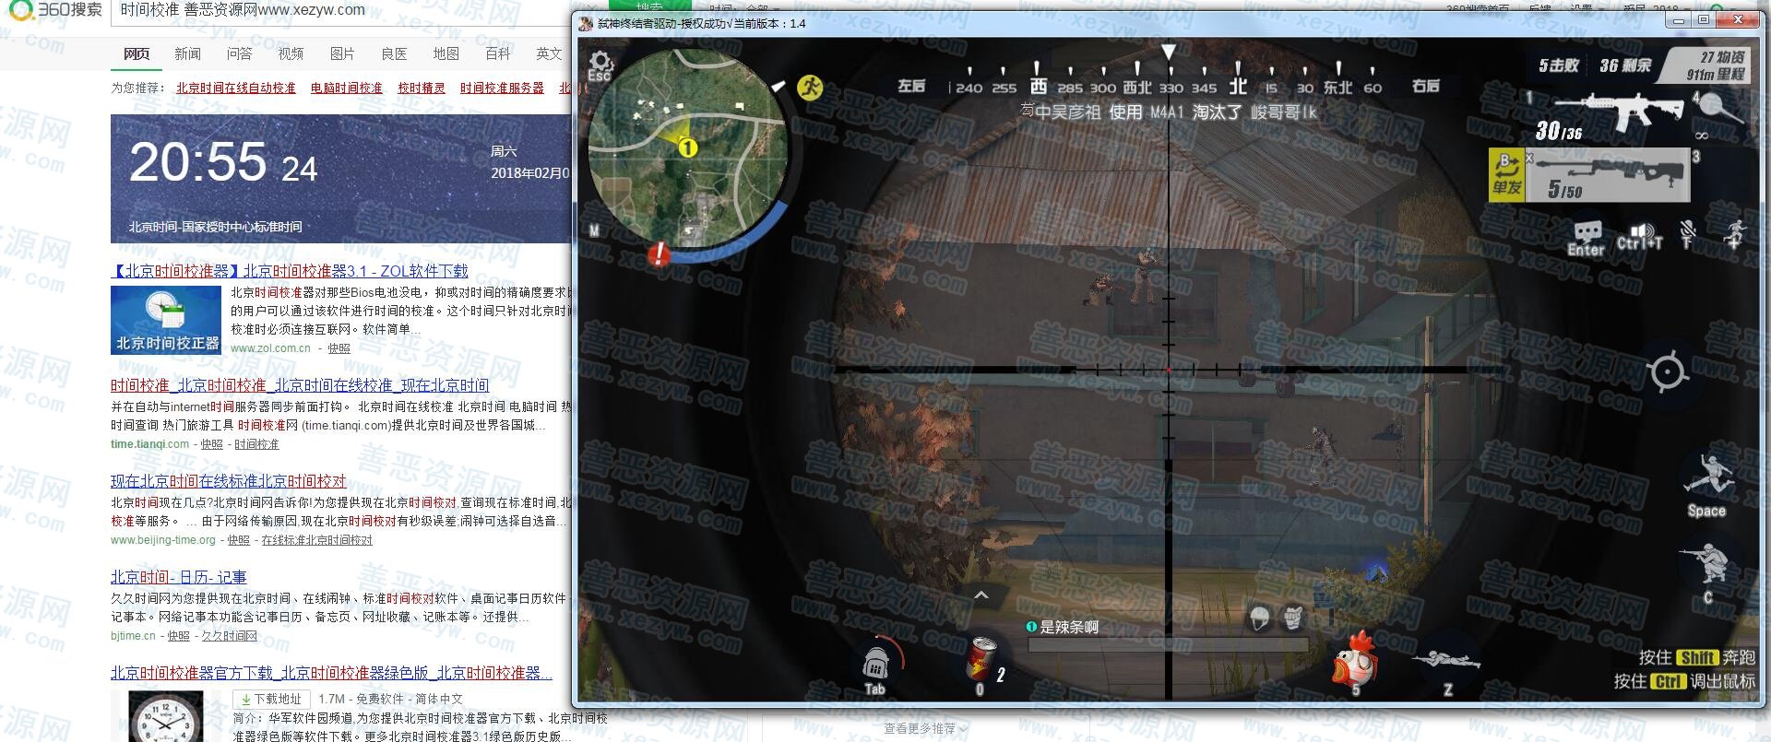Toggle microphone mute (T)
The height and width of the screenshot is (742, 1771).
1687,234
